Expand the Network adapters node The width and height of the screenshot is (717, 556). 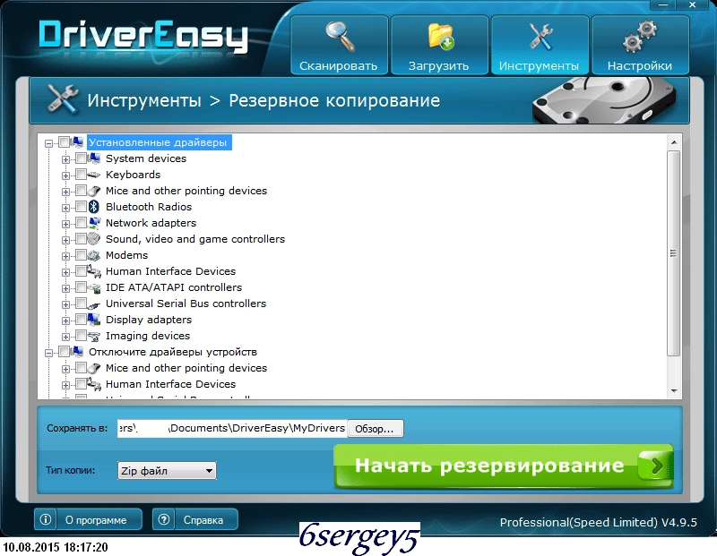click(65, 224)
